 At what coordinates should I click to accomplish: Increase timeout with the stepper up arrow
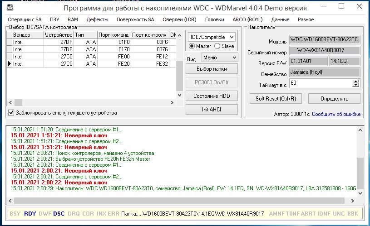pos(355,81)
